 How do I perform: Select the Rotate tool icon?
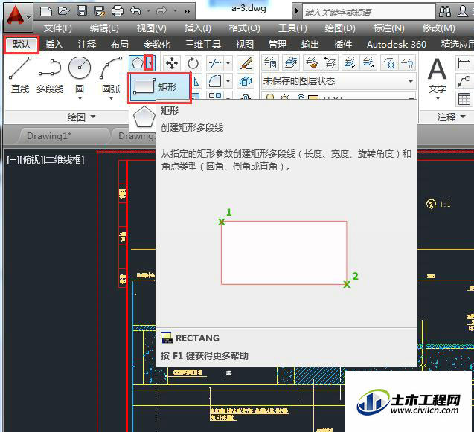tap(193, 63)
